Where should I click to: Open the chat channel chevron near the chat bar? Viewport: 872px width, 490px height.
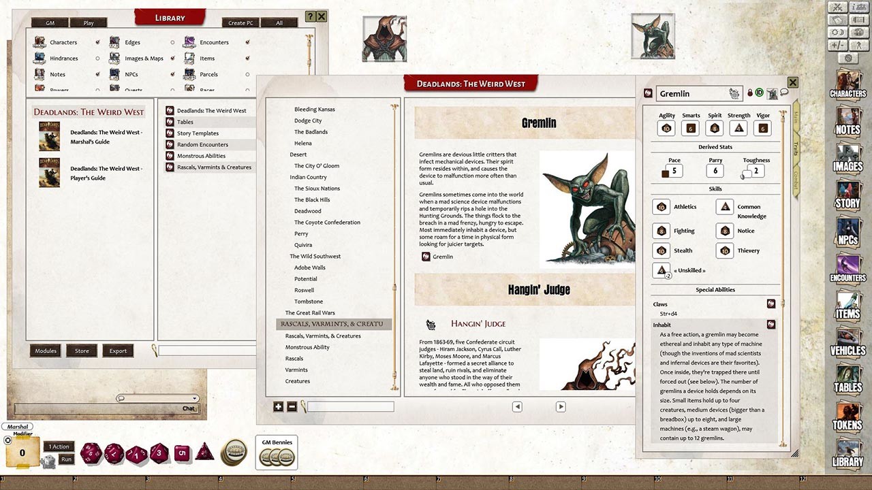point(196,398)
